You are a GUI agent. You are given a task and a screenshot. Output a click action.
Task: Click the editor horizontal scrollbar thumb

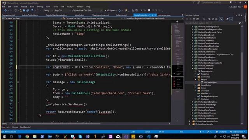pyautogui.click(x=57, y=124)
